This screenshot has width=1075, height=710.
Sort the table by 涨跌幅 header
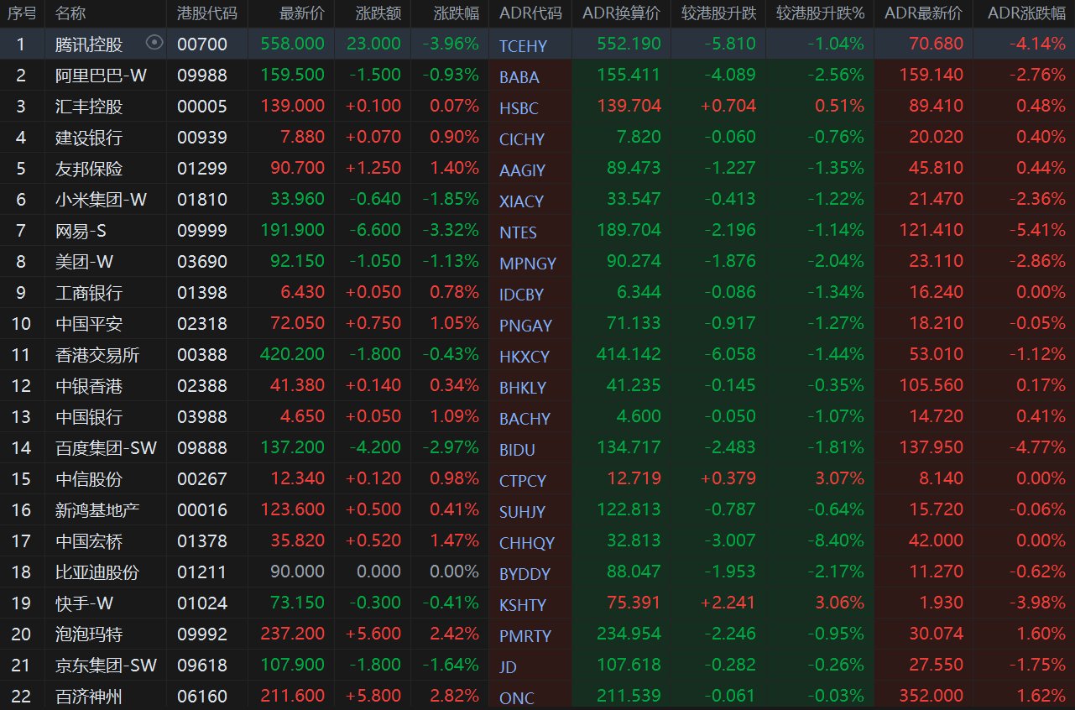click(457, 13)
